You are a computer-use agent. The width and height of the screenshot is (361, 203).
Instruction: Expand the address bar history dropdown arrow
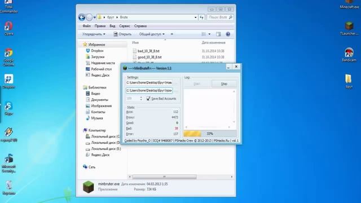tap(196, 17)
